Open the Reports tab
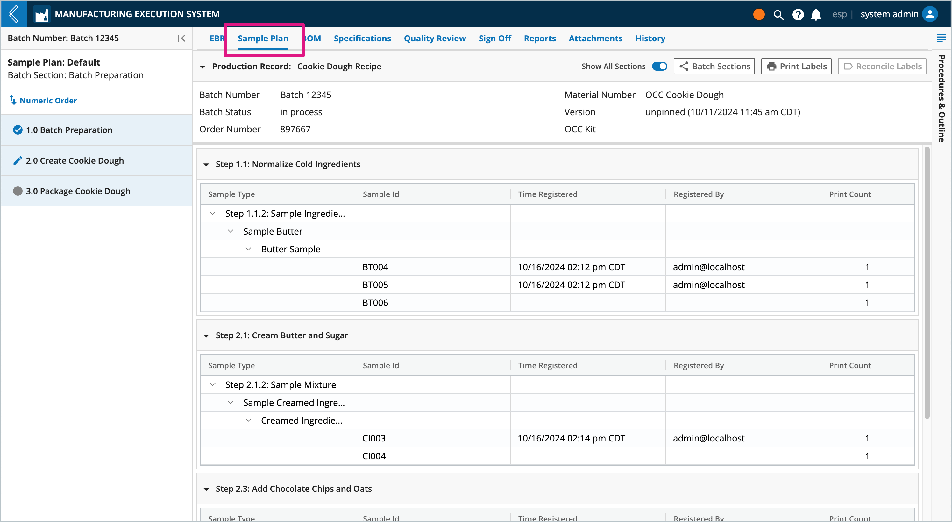952x522 pixels. (x=540, y=38)
